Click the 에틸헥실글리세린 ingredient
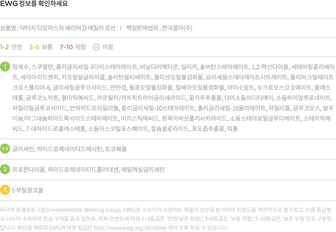This screenshot has width=336, height=232. 143,170
